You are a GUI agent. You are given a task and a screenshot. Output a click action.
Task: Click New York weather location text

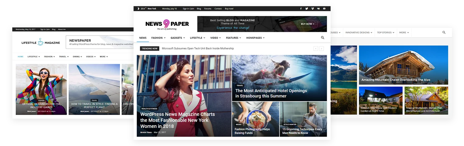(x=152, y=9)
